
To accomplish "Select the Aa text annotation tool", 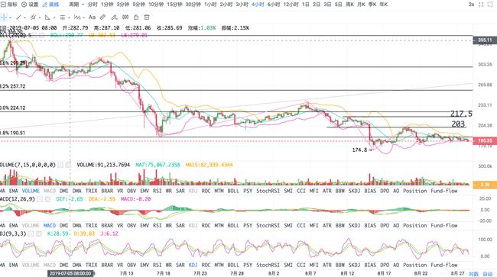I will pyautogui.click(x=92, y=18).
